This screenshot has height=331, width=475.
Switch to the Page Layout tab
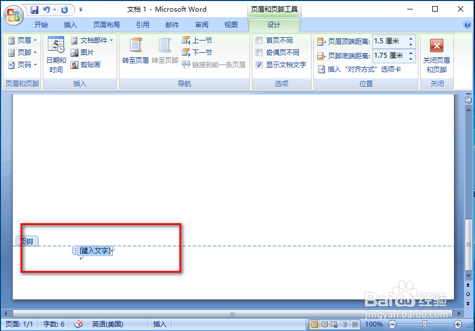104,25
